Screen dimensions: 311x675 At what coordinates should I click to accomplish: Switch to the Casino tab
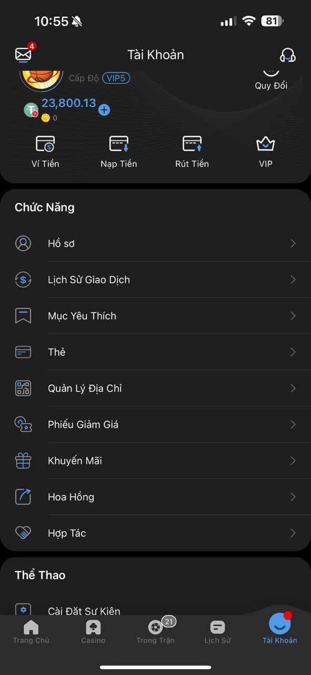click(93, 632)
